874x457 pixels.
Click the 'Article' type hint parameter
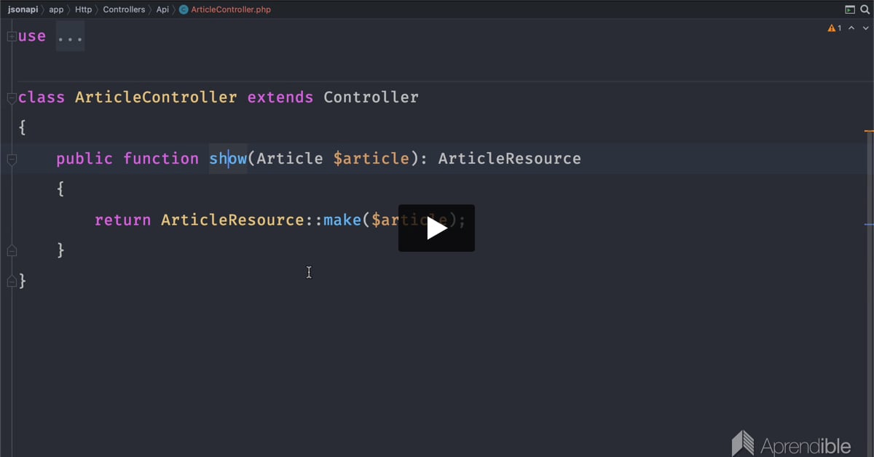(x=290, y=158)
